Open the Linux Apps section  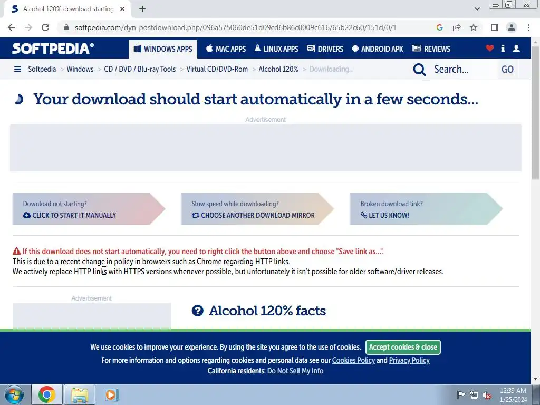[x=276, y=49]
